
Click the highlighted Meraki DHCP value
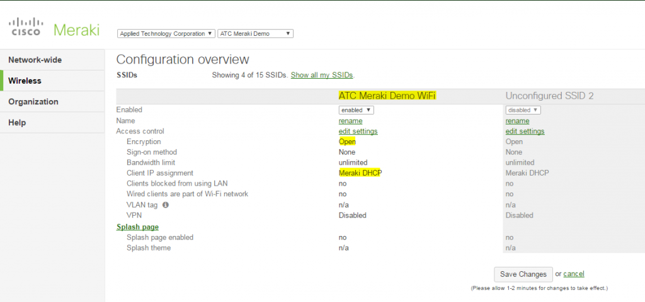point(360,173)
